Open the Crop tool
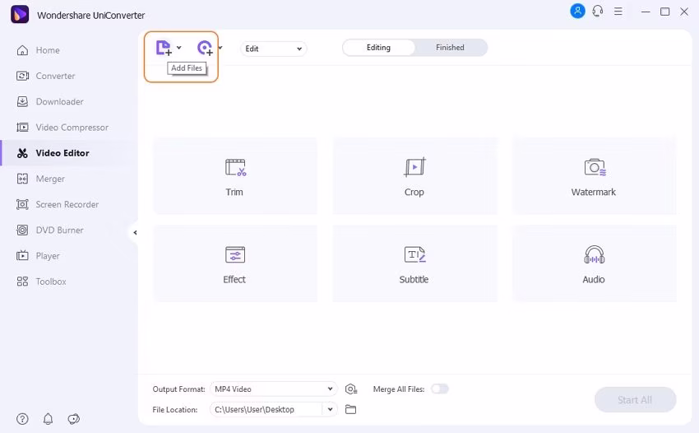The width and height of the screenshot is (699, 433). click(414, 176)
